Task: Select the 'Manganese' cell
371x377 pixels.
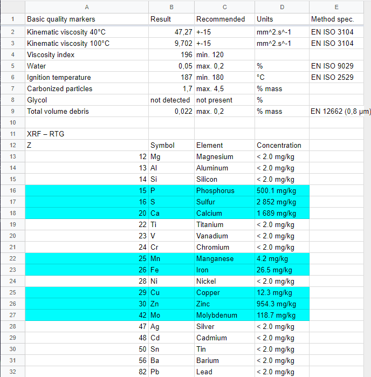Action: click(x=224, y=258)
